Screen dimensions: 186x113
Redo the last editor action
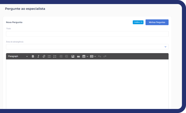[105, 56]
